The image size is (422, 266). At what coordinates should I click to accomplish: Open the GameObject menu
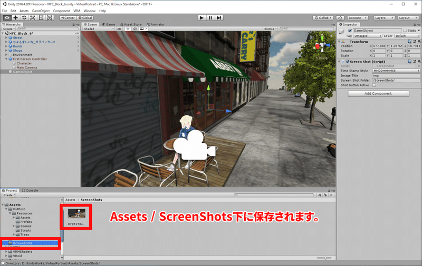click(41, 11)
